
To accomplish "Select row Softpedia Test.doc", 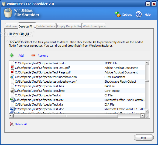I will [77, 109].
